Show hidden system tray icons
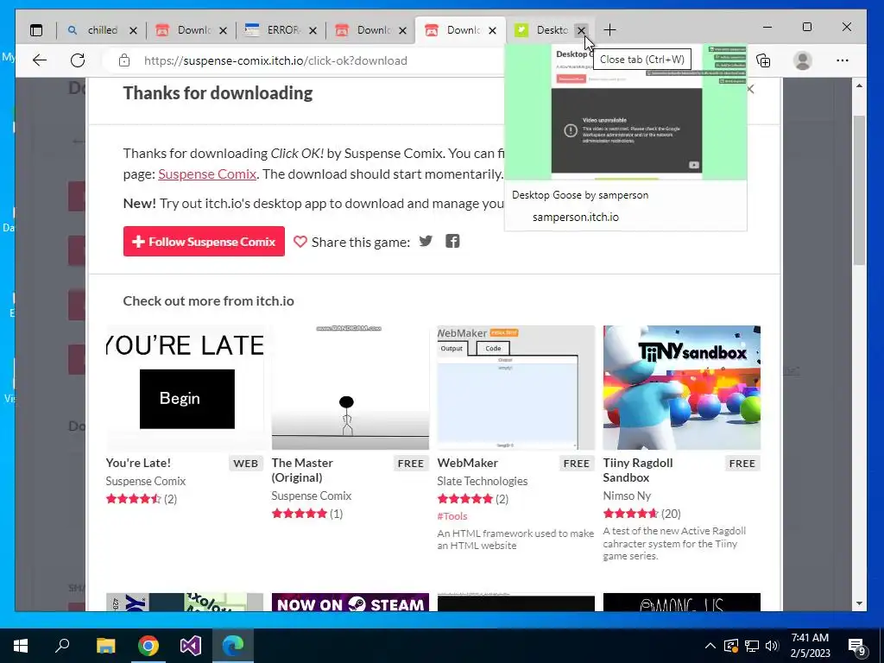Image resolution: width=884 pixels, height=663 pixels. pyautogui.click(x=710, y=646)
